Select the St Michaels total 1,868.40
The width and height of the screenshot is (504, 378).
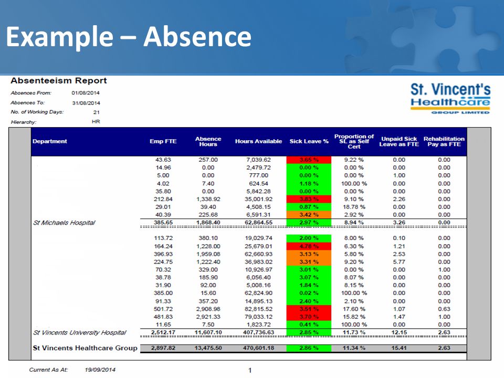click(208, 223)
